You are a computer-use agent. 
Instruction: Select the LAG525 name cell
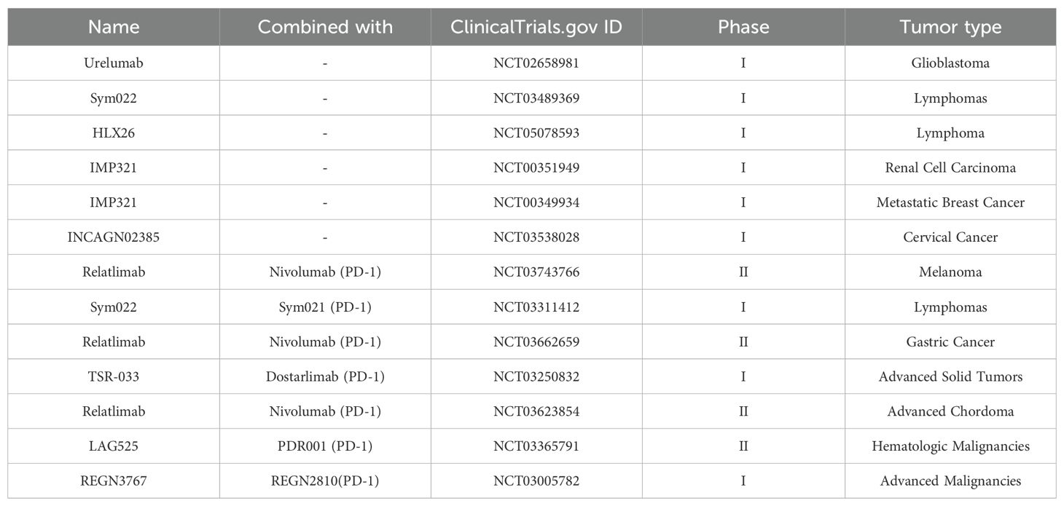tap(113, 446)
